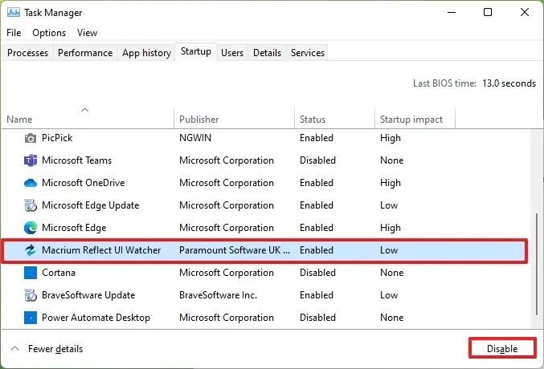Select the Microsoft Teams row name
The image size is (544, 369).
click(x=76, y=160)
